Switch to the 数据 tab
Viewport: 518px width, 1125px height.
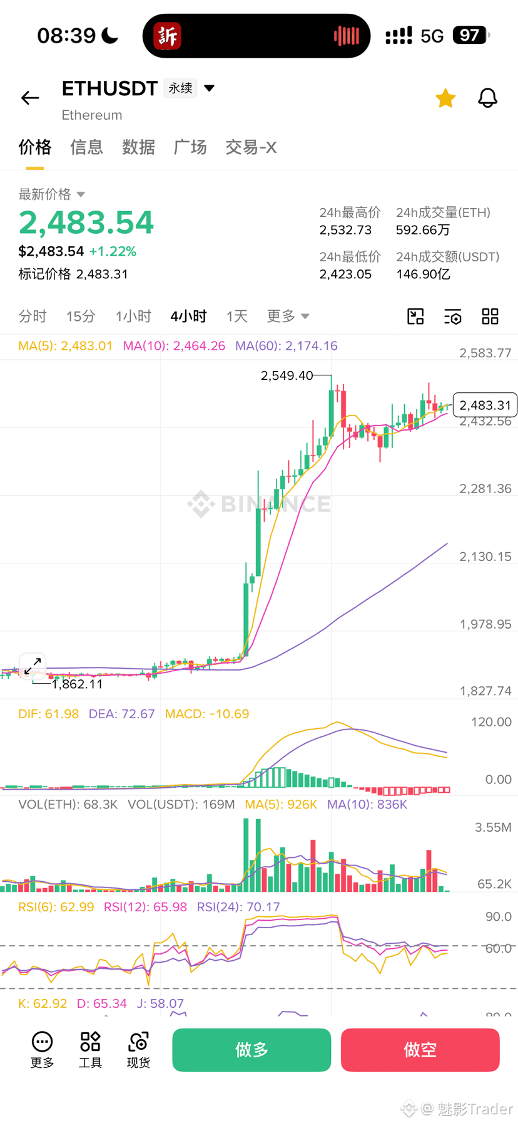[138, 147]
